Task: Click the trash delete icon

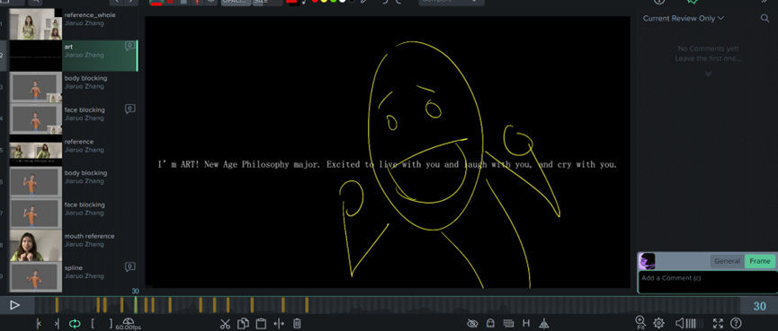Action: click(x=297, y=324)
